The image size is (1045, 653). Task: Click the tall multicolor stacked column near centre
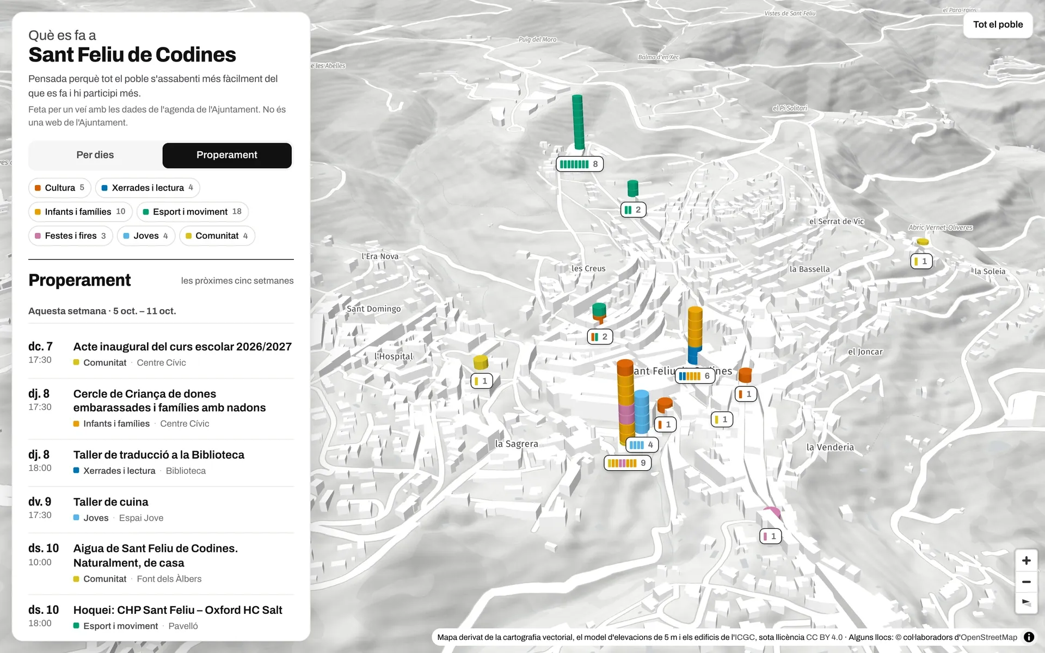pos(625,403)
